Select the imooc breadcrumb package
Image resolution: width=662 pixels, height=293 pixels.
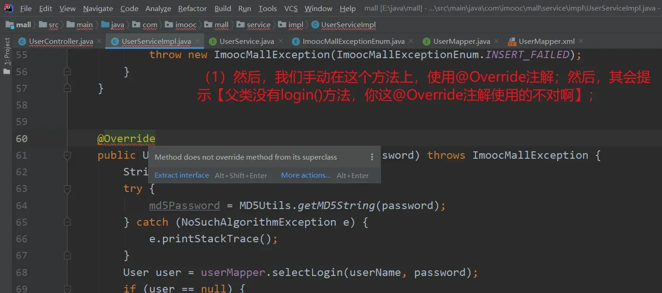[181, 25]
